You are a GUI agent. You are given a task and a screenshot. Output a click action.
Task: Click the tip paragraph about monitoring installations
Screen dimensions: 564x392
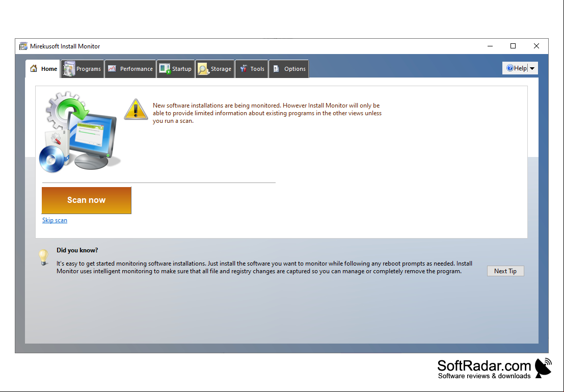point(264,267)
